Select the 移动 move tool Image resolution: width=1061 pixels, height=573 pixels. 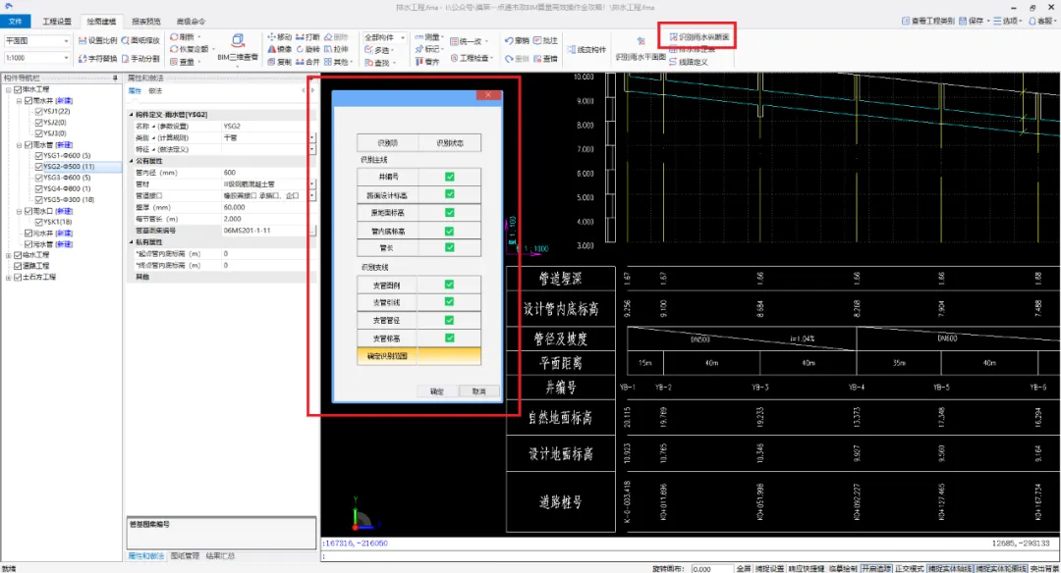pyautogui.click(x=279, y=37)
